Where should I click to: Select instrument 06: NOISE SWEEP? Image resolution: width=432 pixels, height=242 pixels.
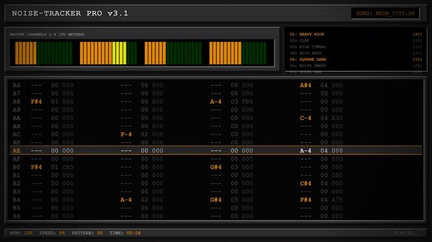pos(355,66)
